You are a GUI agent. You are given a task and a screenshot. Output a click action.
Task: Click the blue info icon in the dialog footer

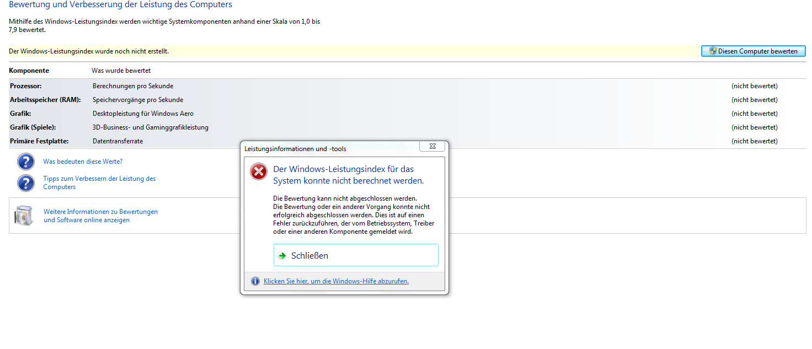click(255, 281)
